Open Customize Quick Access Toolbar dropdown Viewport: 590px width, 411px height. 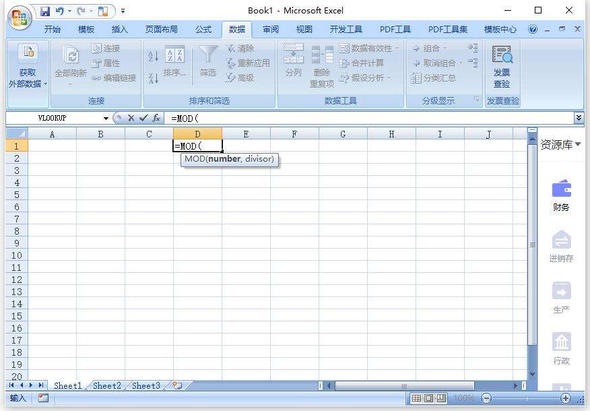click(123, 11)
